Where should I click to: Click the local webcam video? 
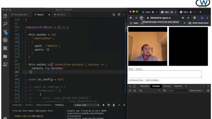148,46
